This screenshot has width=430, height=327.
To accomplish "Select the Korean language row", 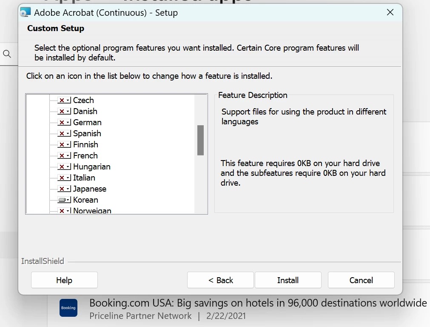I will 85,200.
